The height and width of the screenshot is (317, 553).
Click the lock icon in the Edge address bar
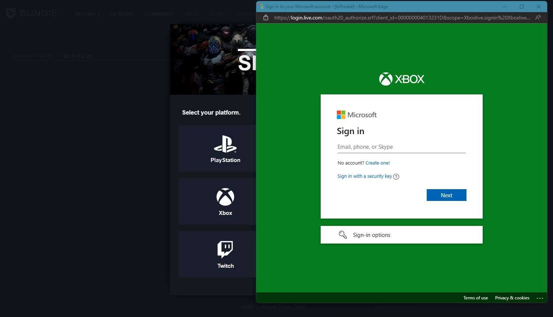[x=266, y=18]
